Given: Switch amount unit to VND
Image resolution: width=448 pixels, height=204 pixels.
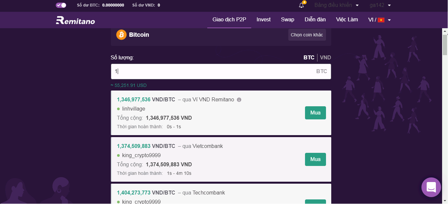Looking at the screenshot, I should [x=325, y=57].
